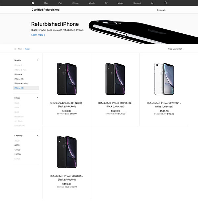Click the Filter lines icon
Screen dimensions: 198x201
tap(15, 49)
